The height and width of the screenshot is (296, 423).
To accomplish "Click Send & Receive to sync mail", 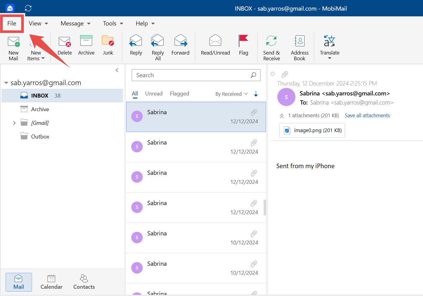I will (271, 48).
